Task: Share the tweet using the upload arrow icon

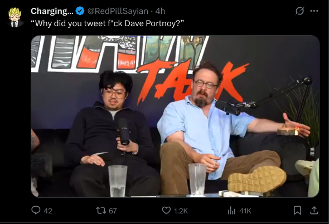Action: click(314, 211)
